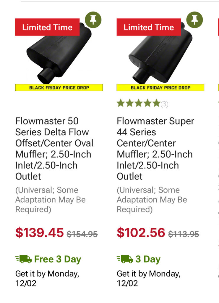The width and height of the screenshot is (219, 303).
Task: Click the green truck icon beside Free 3 Day
Action: 24,259
